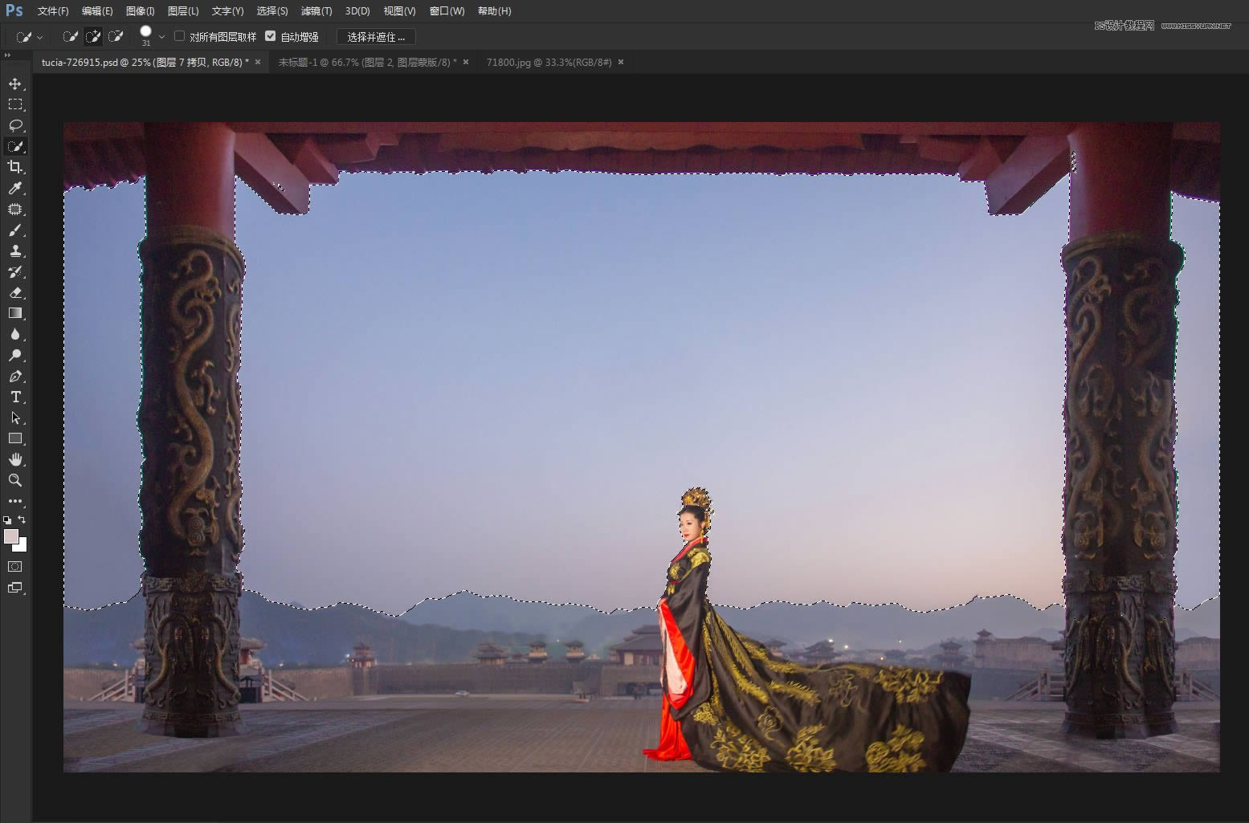
Task: Expand the collapsed toolbar double-arrow
Action: [x=7, y=55]
